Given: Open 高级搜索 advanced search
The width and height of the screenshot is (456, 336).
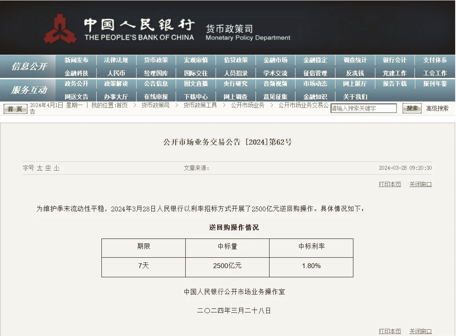Looking at the screenshot, I should (437, 108).
